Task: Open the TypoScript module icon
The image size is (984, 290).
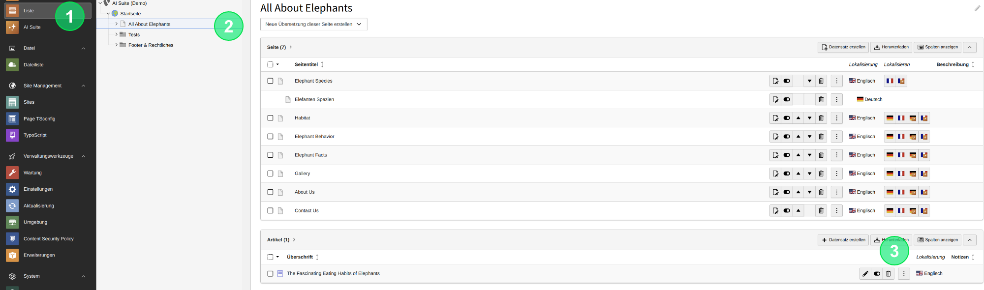Action: click(x=12, y=135)
